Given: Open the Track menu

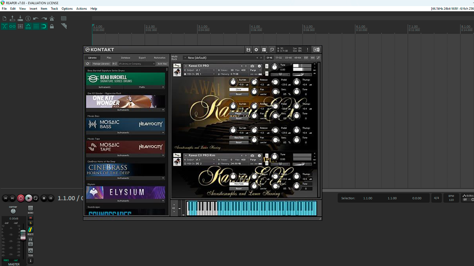Looking at the screenshot, I should 54,9.
